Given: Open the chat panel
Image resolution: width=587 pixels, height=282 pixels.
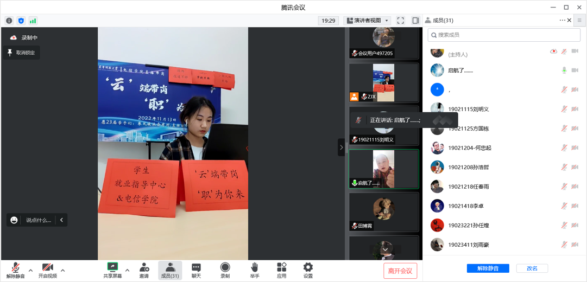Looking at the screenshot, I should [196, 267].
